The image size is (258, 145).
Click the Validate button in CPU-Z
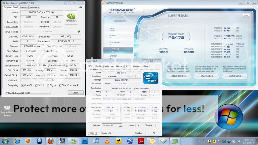[x=139, y=133]
